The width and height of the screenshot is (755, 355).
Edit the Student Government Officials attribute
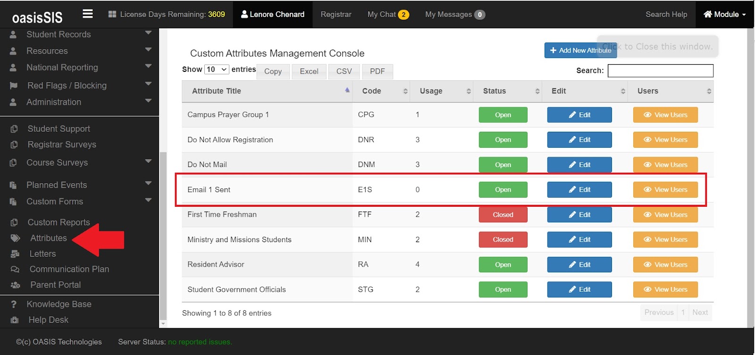(x=579, y=289)
